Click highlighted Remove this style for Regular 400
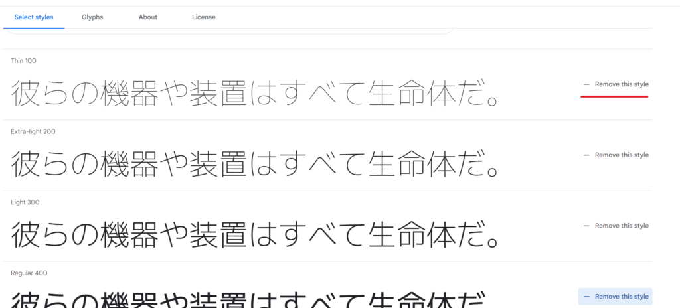The width and height of the screenshot is (680, 308). [616, 296]
